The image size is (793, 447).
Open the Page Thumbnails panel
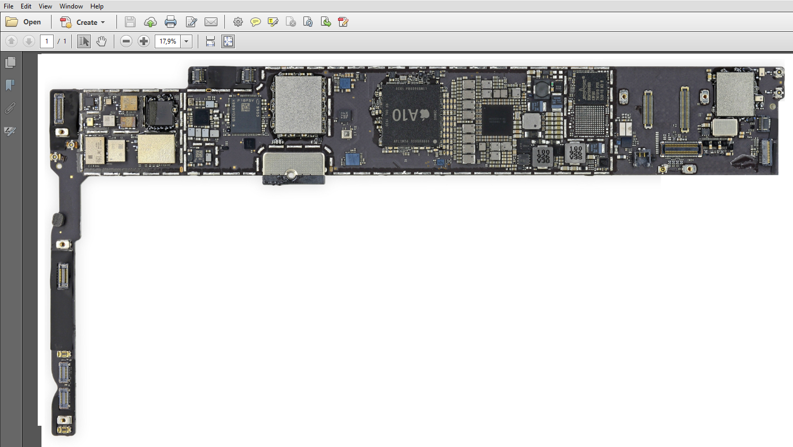10,63
